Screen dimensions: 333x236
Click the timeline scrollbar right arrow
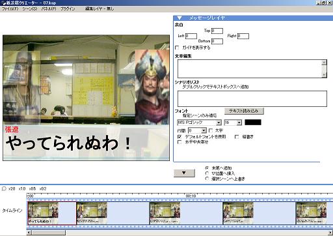(x=330, y=233)
